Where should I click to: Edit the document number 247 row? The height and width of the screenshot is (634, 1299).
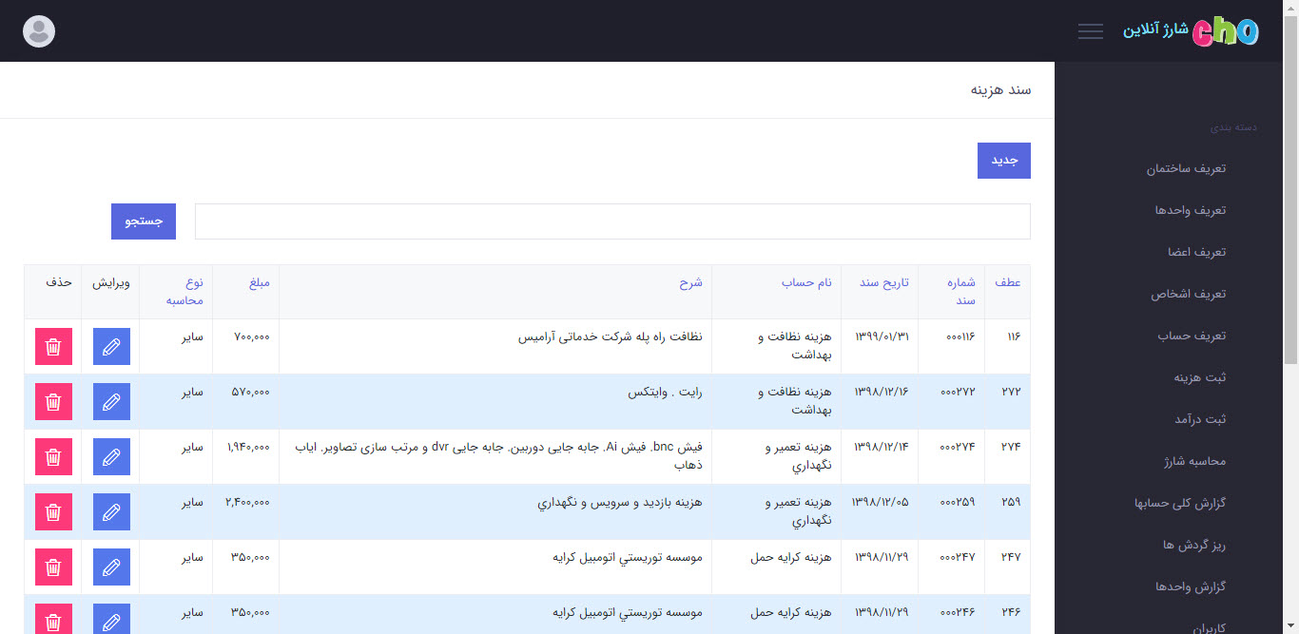(x=111, y=567)
